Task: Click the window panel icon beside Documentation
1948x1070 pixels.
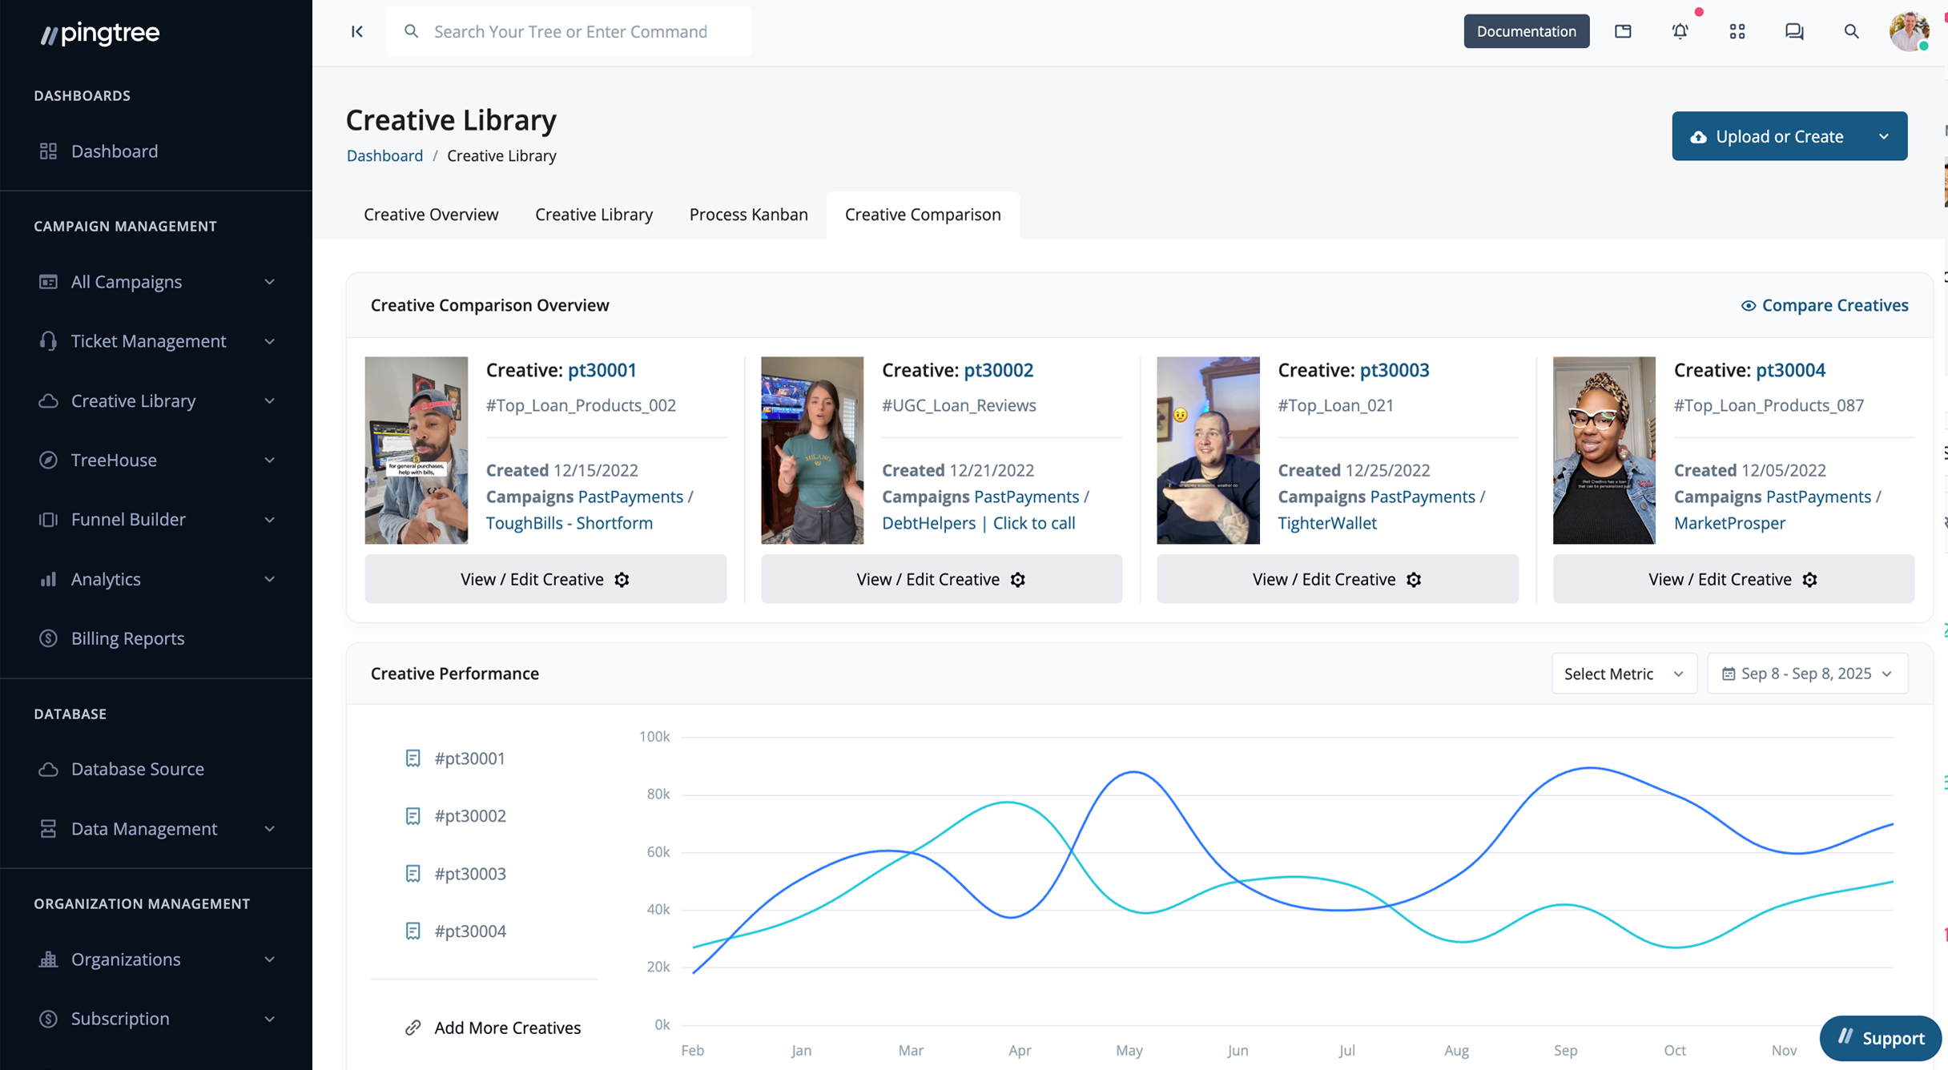Action: tap(1623, 31)
